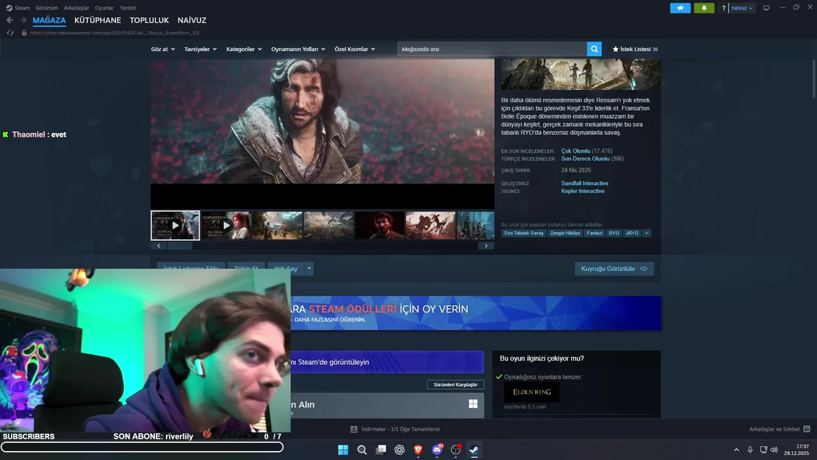Click the Steam Ödülleri voting banner
The image size is (817, 460).
tap(476, 312)
